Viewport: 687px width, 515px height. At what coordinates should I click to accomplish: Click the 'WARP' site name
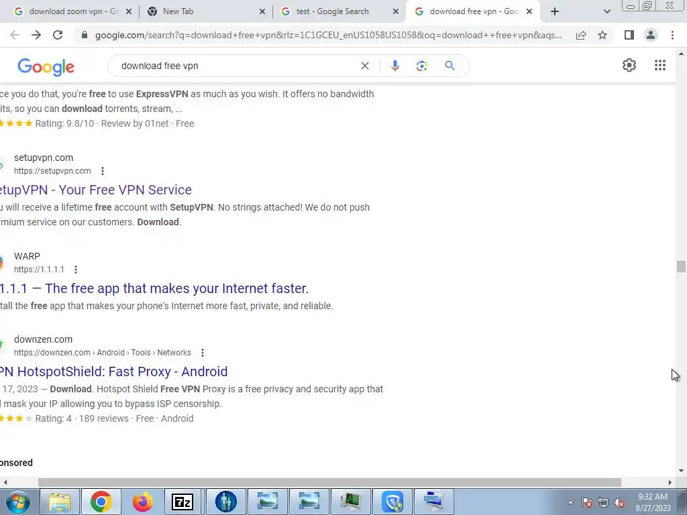pyautogui.click(x=27, y=256)
